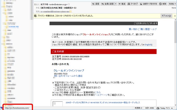This screenshot has height=110, width=177.
Task: Open the Other actions dropdown
Action: coord(172,4)
